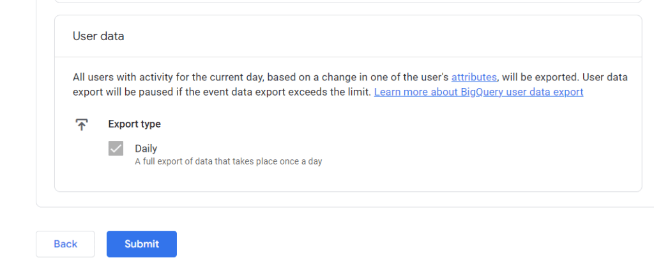This screenshot has width=654, height=269.
Task: Click the Daily option label text
Action: [146, 149]
